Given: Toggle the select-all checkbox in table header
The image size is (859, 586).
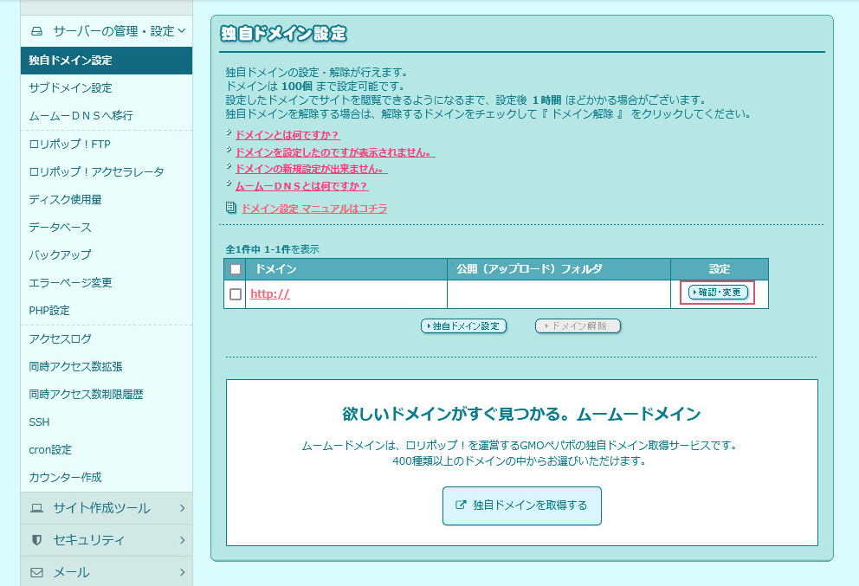Looking at the screenshot, I should click(236, 269).
